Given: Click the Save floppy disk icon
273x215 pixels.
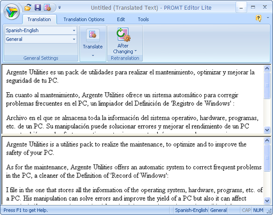Looking at the screenshot, I should (x=38, y=8).
